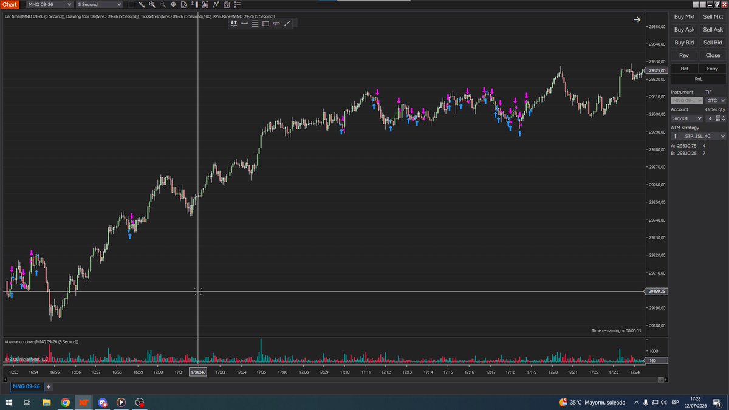
Task: Open the Data Series icon
Action: 183,4
